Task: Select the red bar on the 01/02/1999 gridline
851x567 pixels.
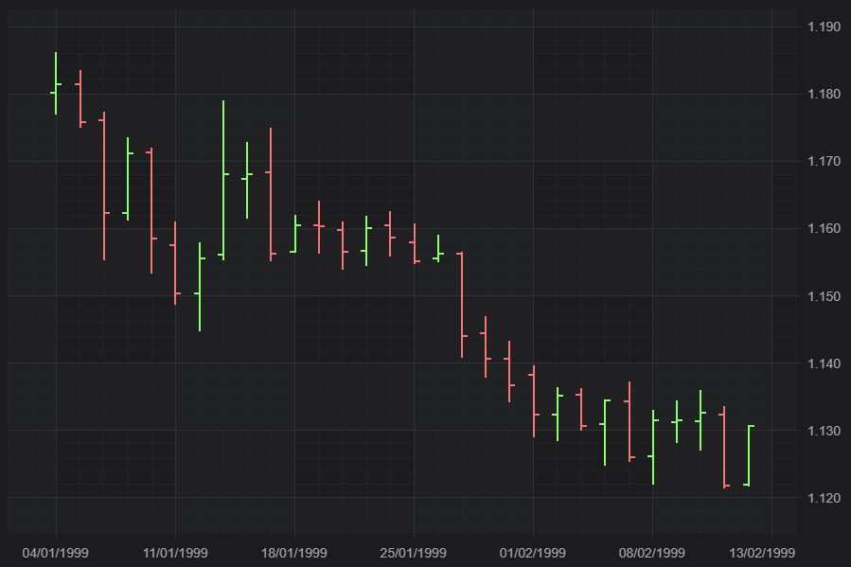Action: [534, 401]
